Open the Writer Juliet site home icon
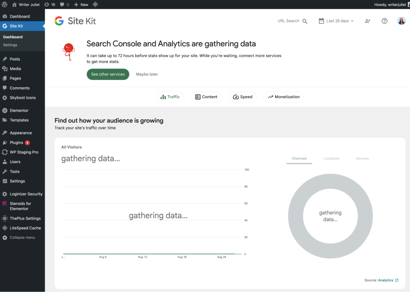 click(x=14, y=4)
